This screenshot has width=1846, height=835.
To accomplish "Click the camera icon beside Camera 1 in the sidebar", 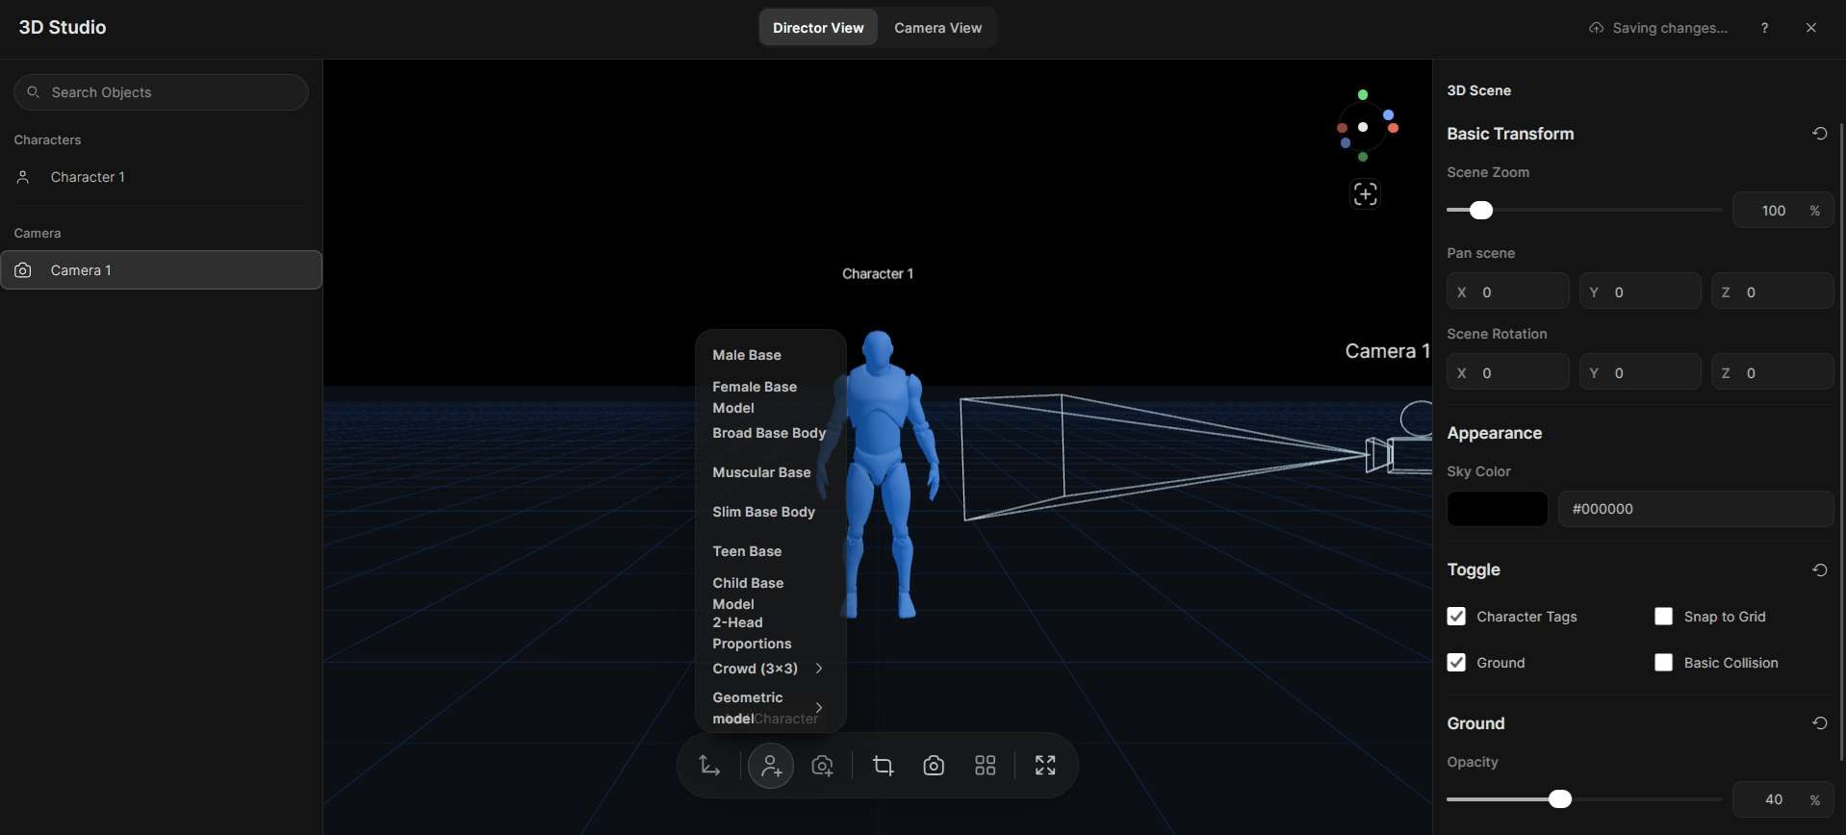I will [x=23, y=270].
